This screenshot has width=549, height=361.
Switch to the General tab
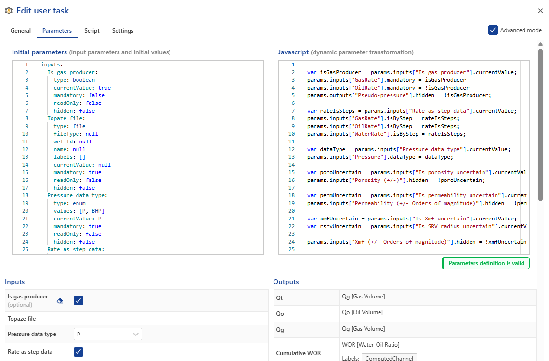pos(21,31)
